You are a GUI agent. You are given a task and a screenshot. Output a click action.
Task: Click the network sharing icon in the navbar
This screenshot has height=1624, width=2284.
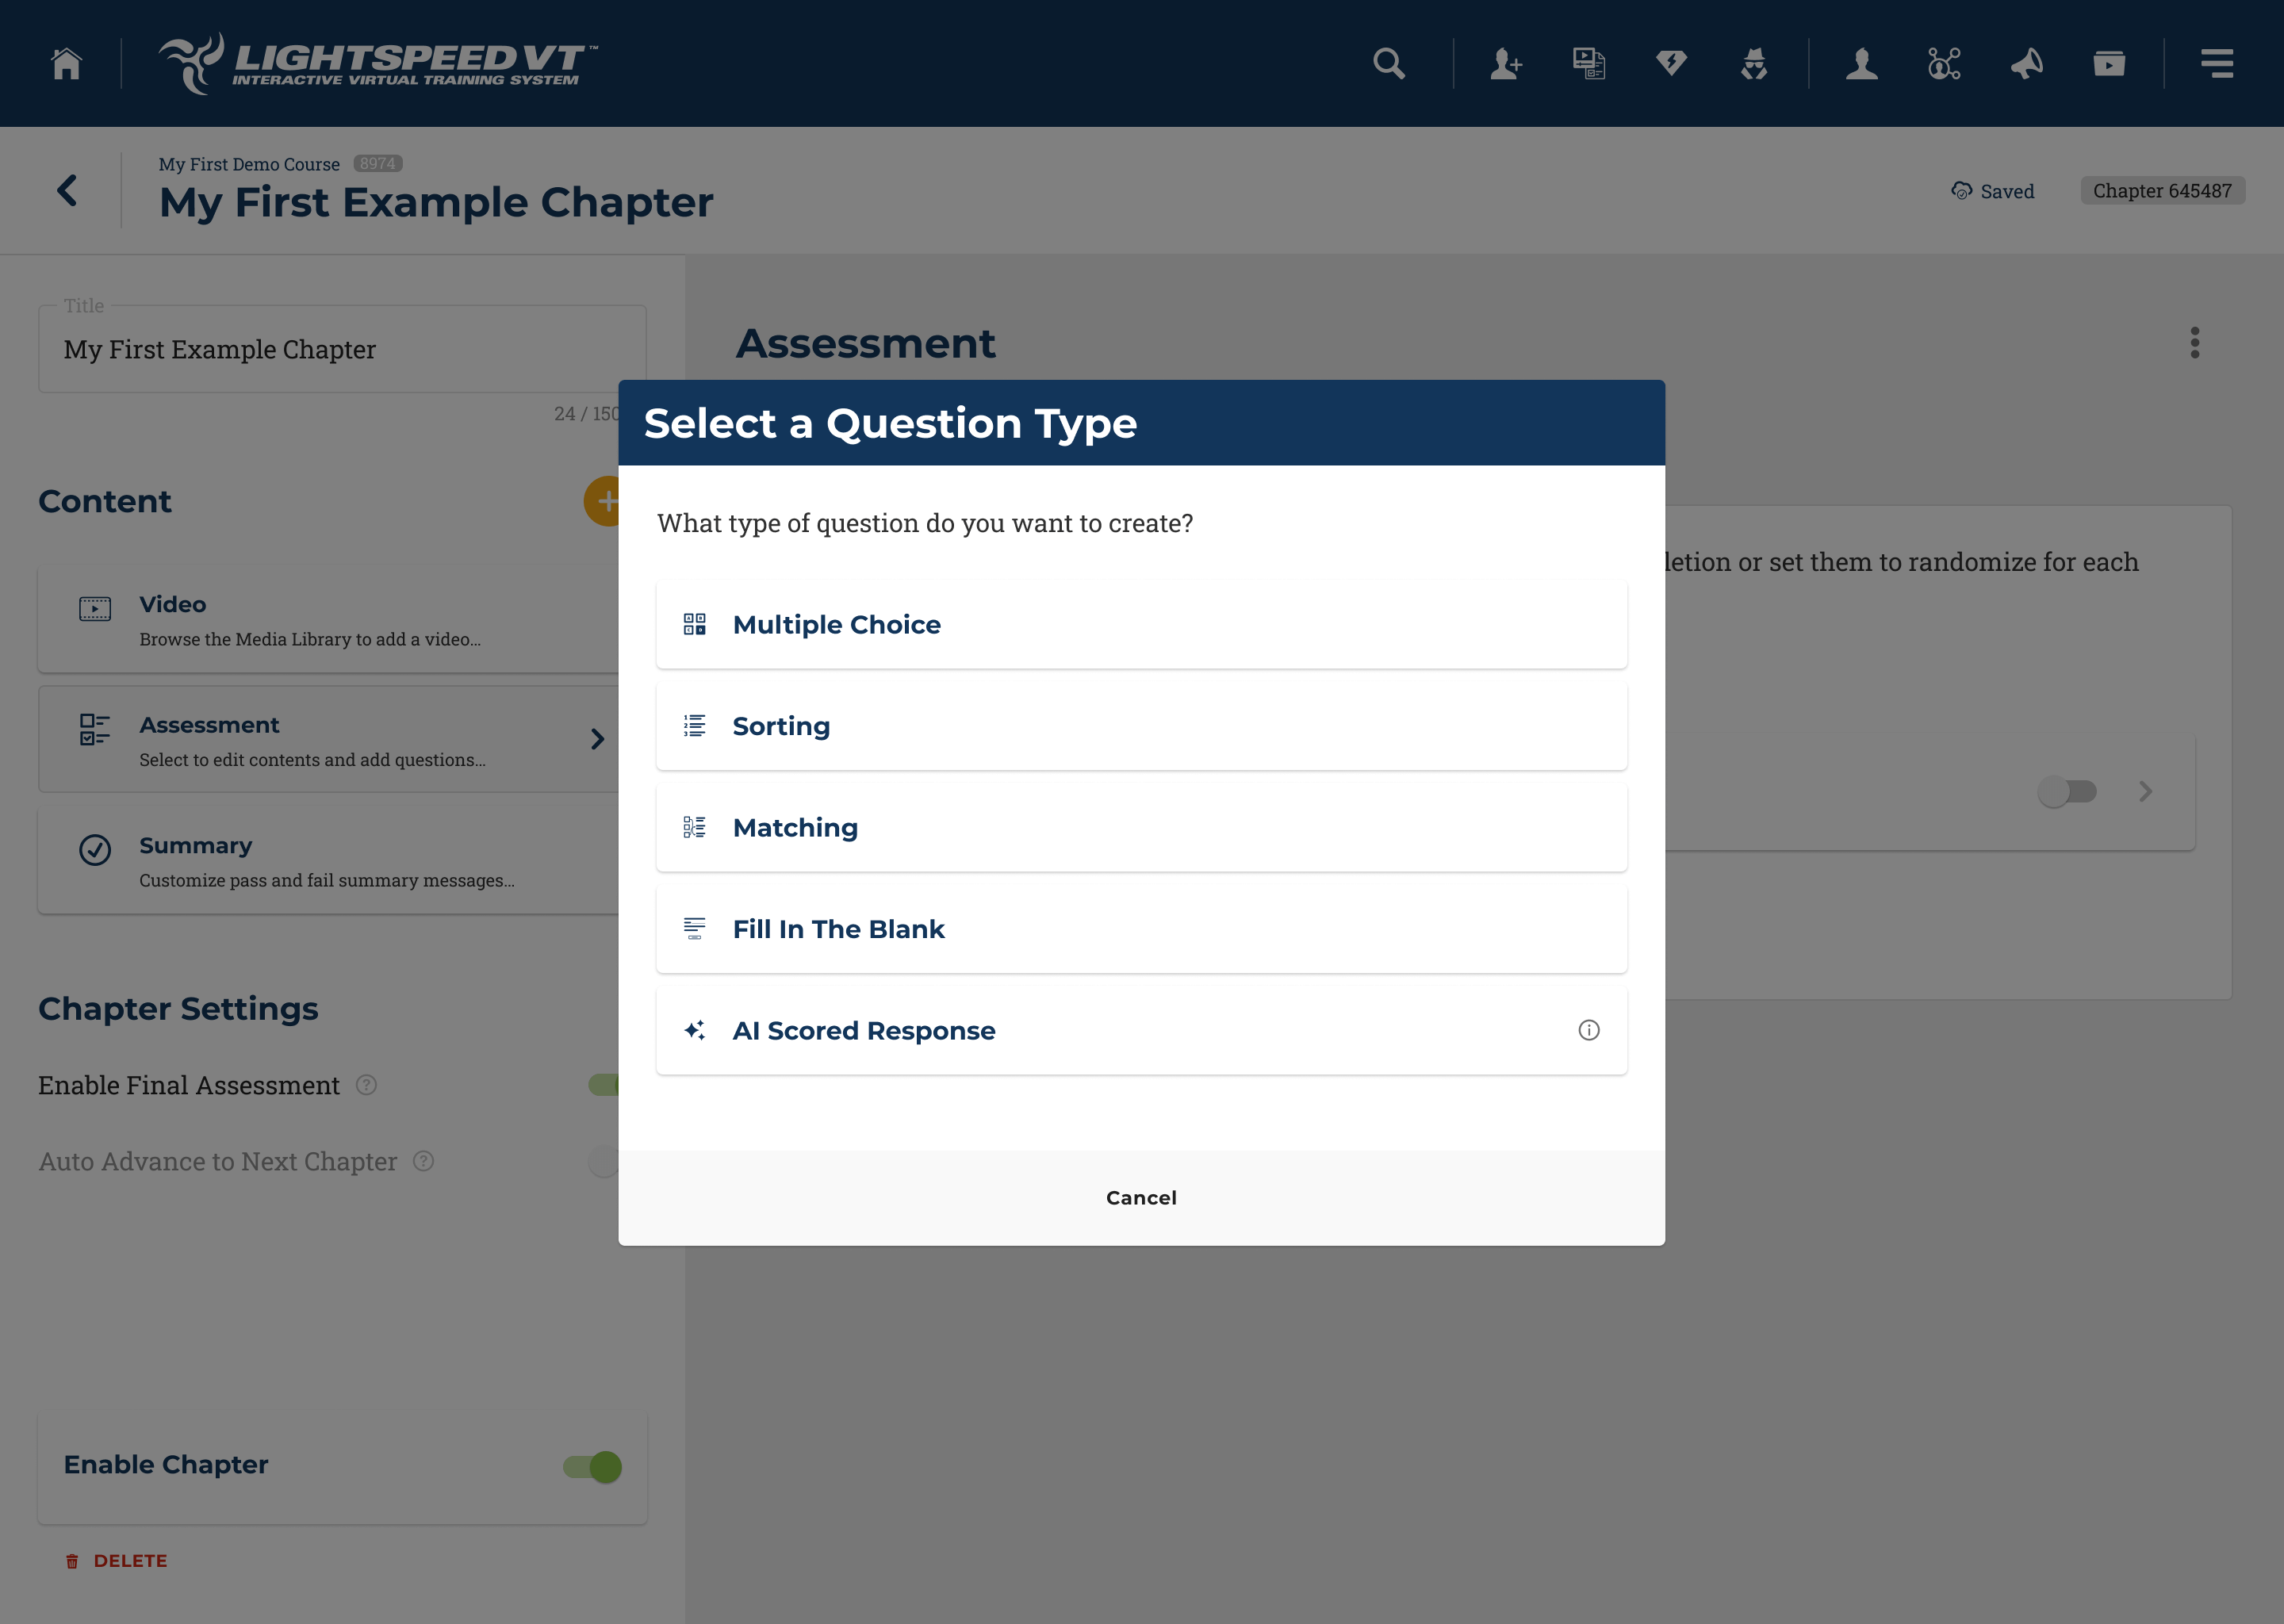click(x=1943, y=63)
